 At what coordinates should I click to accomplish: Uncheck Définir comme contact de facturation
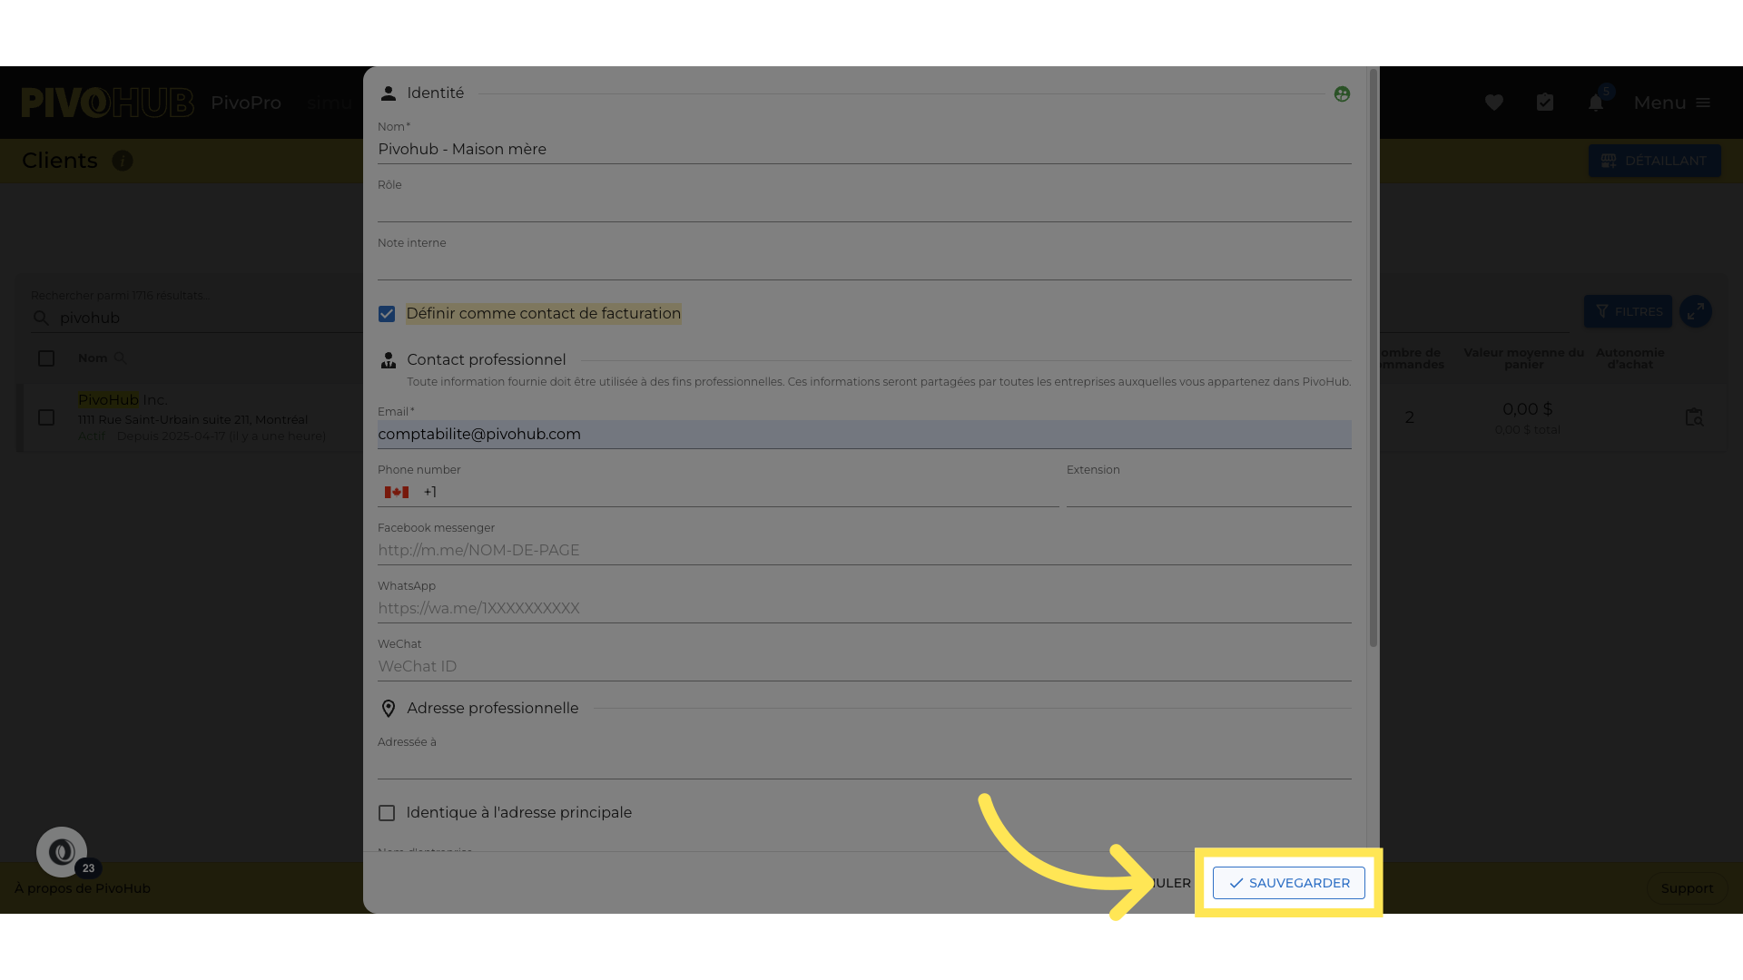click(x=387, y=314)
